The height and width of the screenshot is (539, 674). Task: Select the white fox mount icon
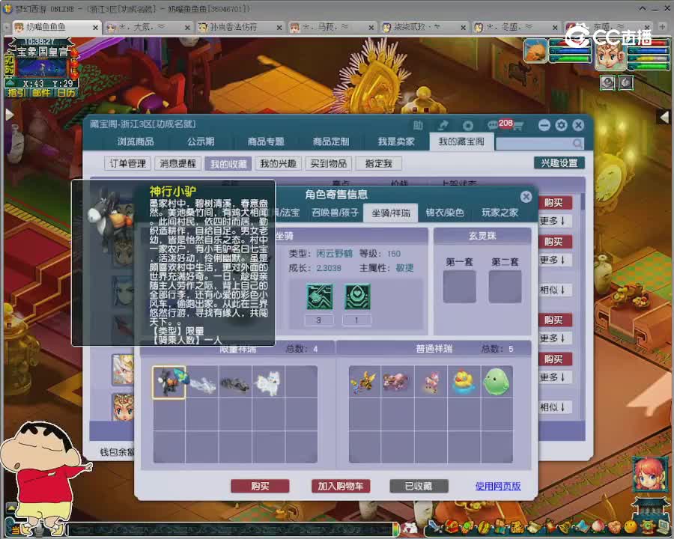coord(268,382)
